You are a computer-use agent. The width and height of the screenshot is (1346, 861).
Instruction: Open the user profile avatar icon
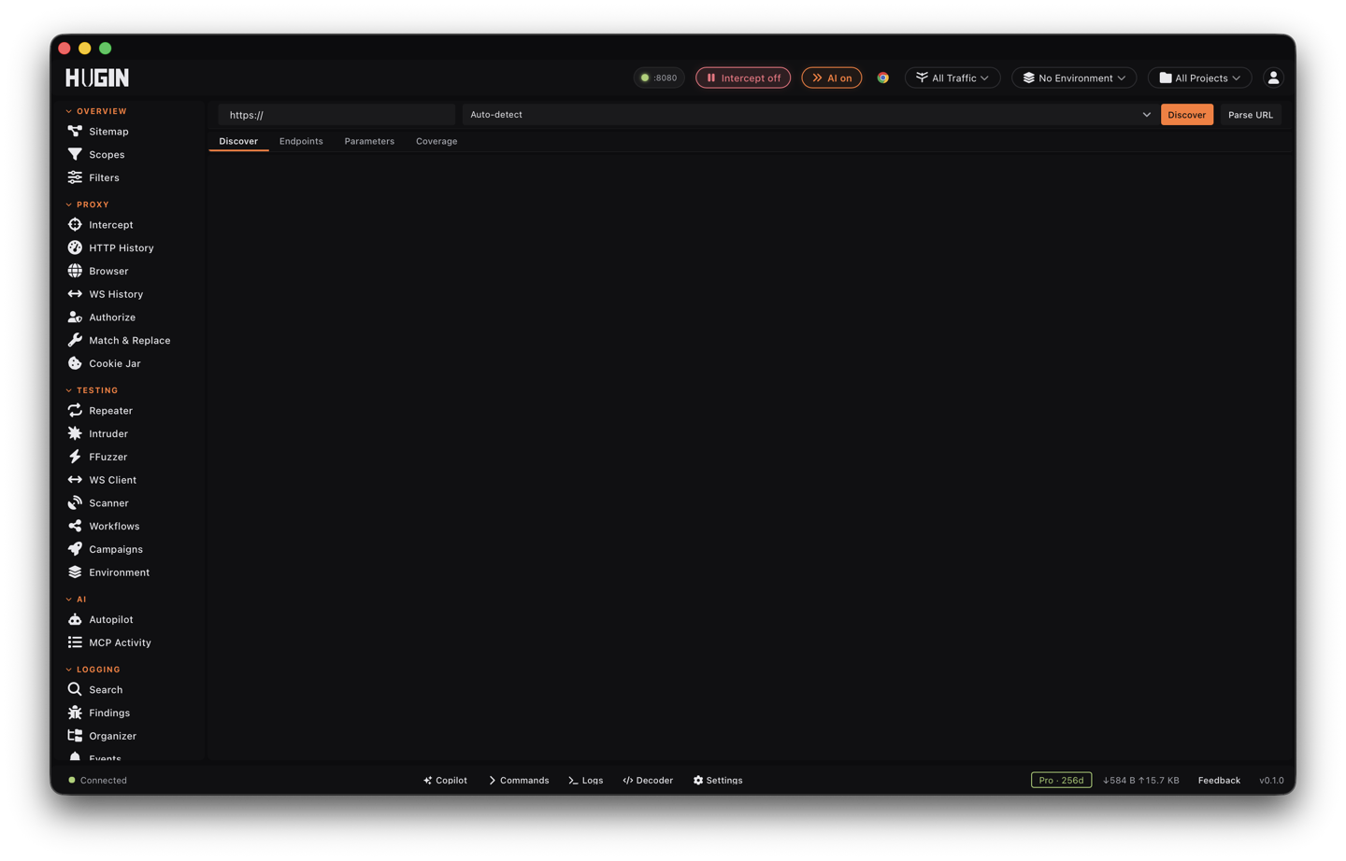click(x=1273, y=78)
